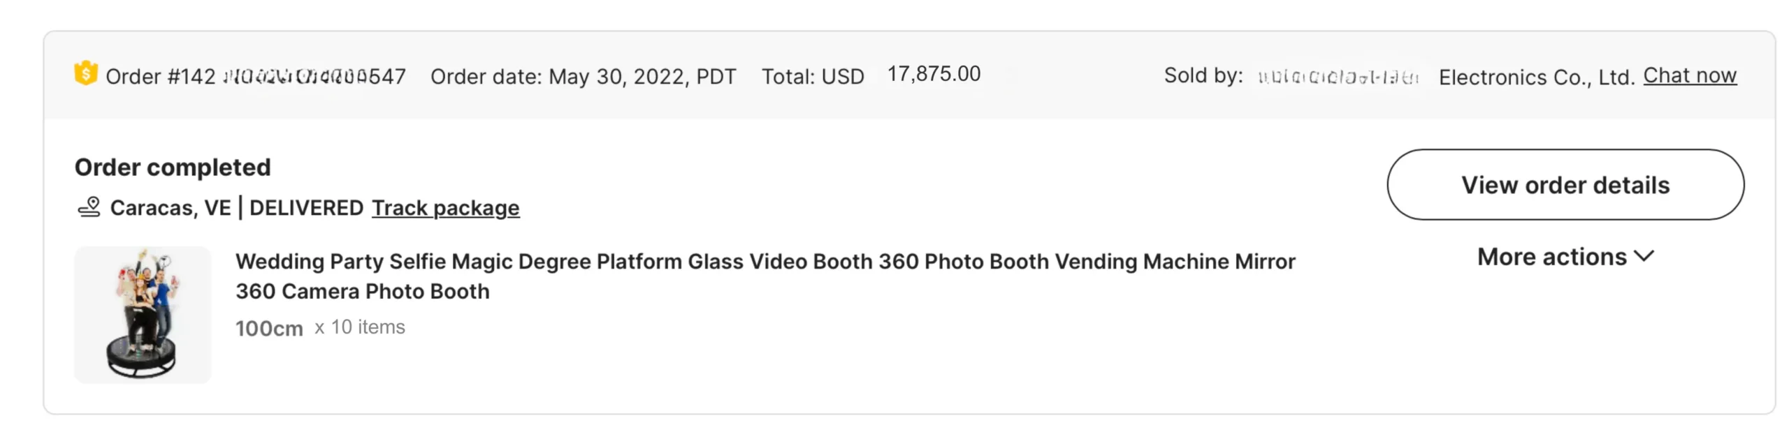This screenshot has width=1789, height=432.
Task: Open the 360 photo booth product thumbnail
Action: click(143, 314)
